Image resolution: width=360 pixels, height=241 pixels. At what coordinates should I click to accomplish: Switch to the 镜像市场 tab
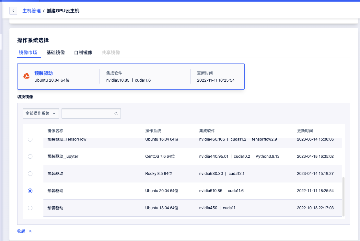28,53
